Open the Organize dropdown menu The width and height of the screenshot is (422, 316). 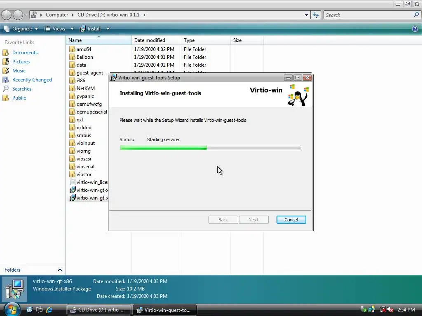coord(21,29)
